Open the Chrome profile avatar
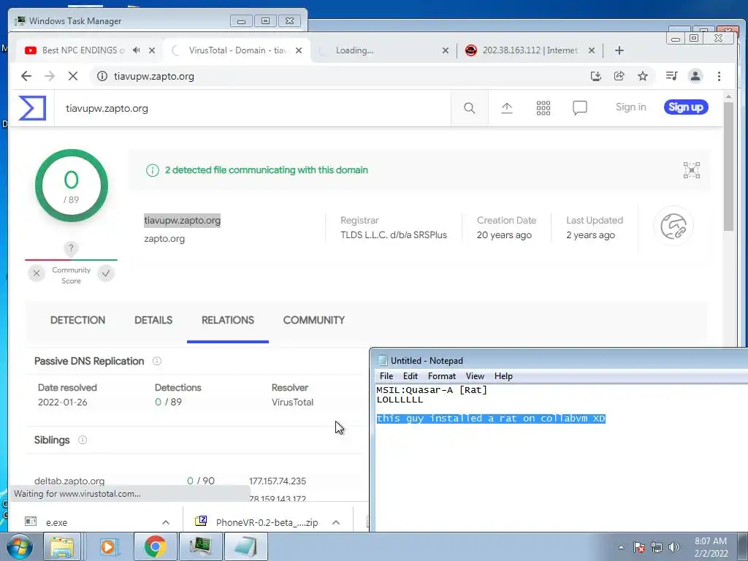Screen dimensions: 748x561 pyautogui.click(x=695, y=76)
